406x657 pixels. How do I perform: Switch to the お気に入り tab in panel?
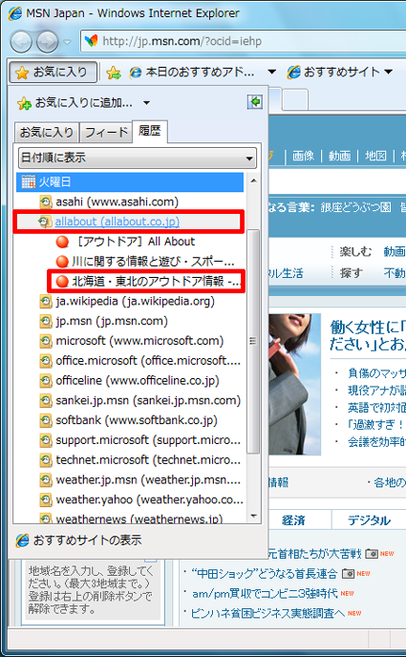pyautogui.click(x=46, y=133)
